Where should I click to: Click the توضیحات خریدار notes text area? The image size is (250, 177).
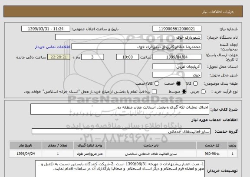tap(120, 169)
